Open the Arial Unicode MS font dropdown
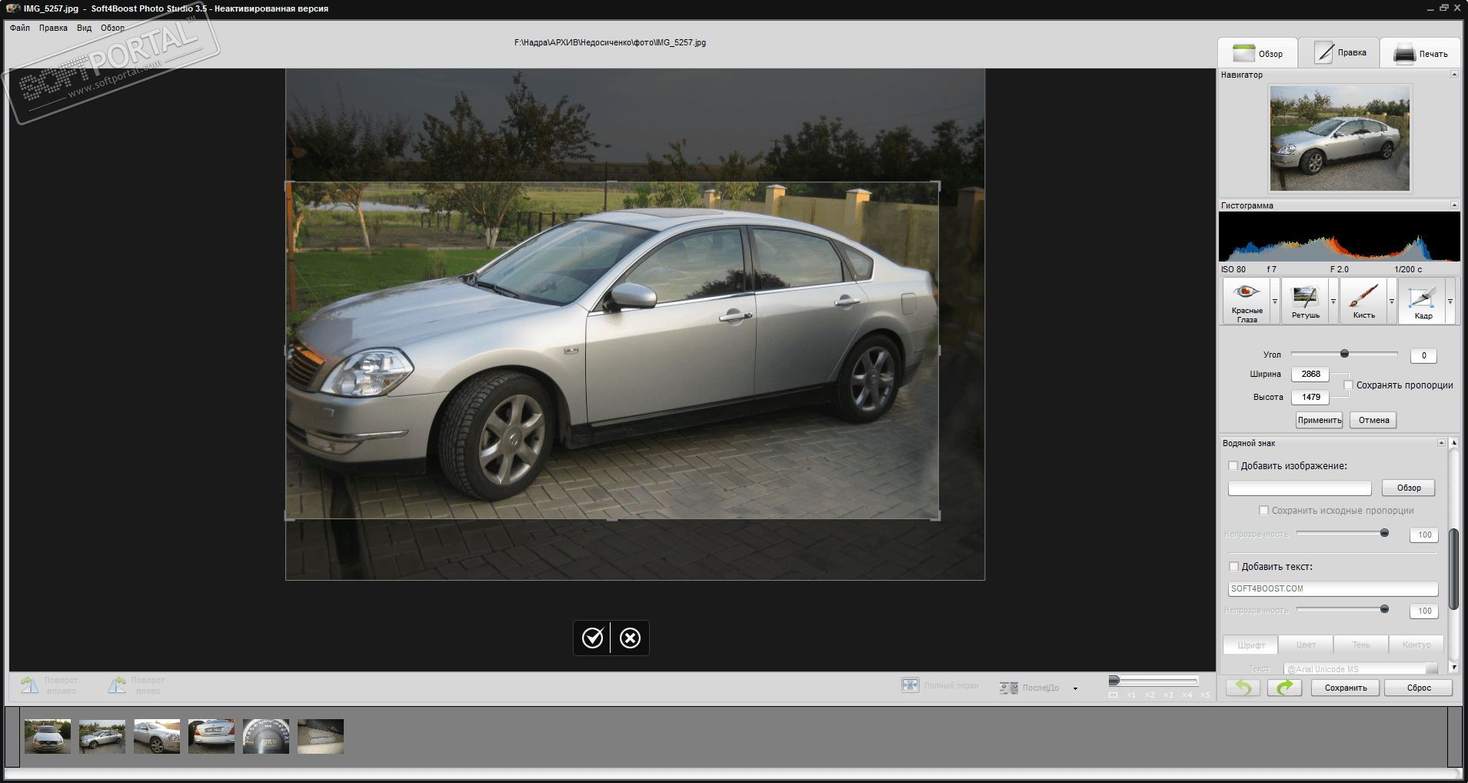Viewport: 1468px width, 783px height. click(x=1431, y=669)
